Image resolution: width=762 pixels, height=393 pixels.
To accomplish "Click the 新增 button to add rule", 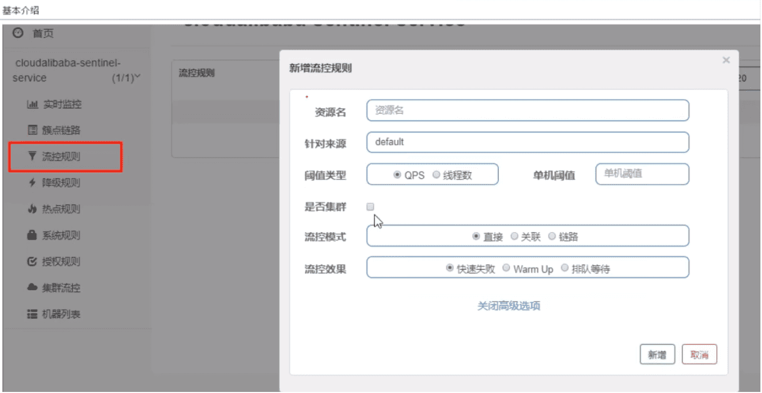I will tap(657, 355).
